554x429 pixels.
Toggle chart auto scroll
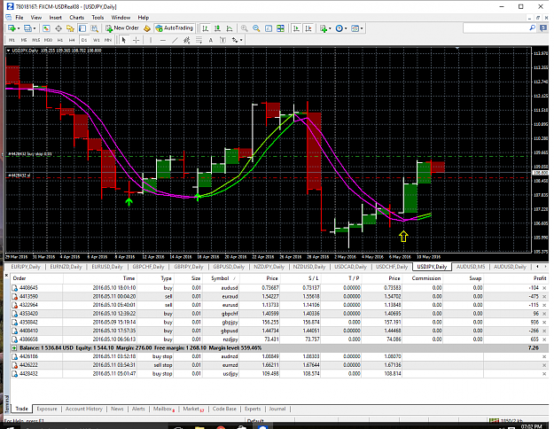(x=296, y=28)
